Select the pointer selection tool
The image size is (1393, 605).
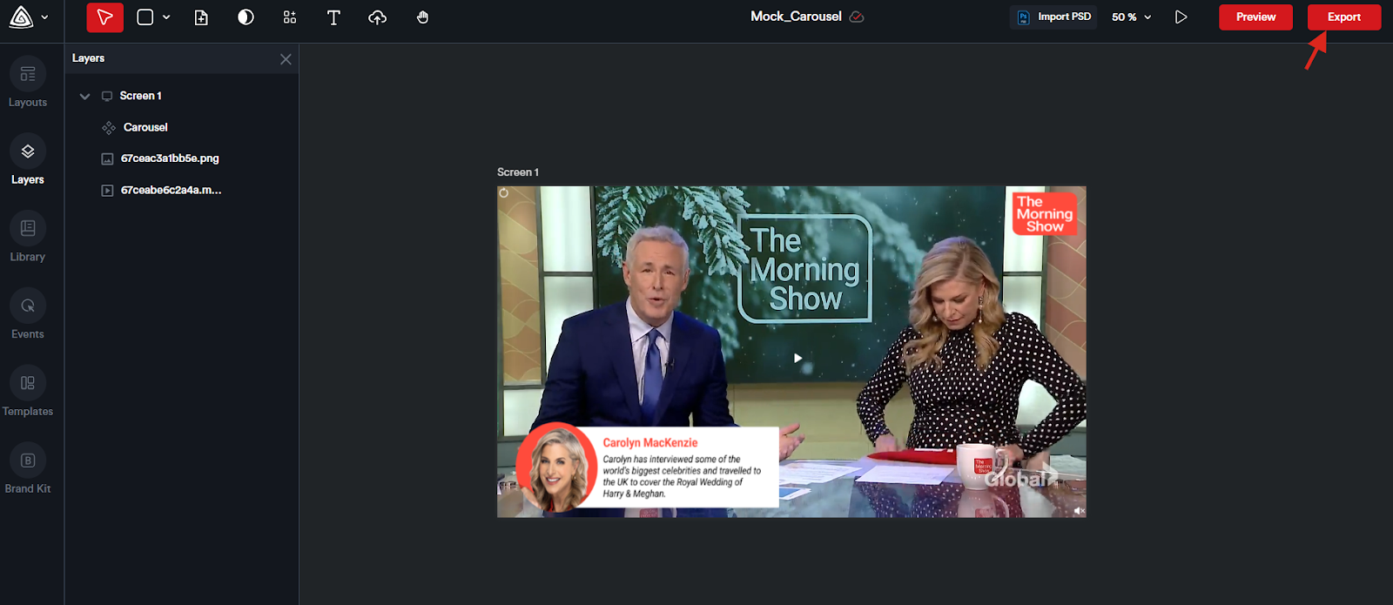coord(104,17)
